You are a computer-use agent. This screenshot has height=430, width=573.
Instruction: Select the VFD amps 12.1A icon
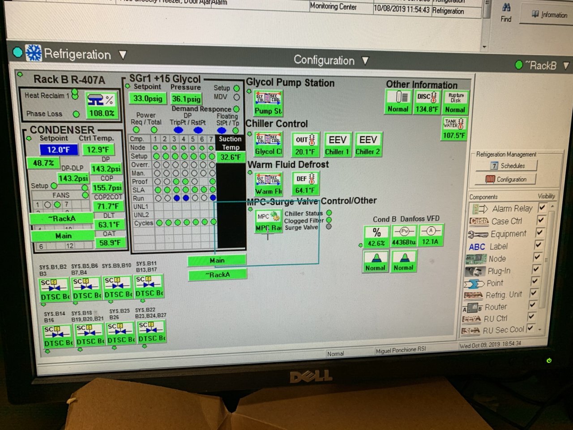click(x=431, y=236)
